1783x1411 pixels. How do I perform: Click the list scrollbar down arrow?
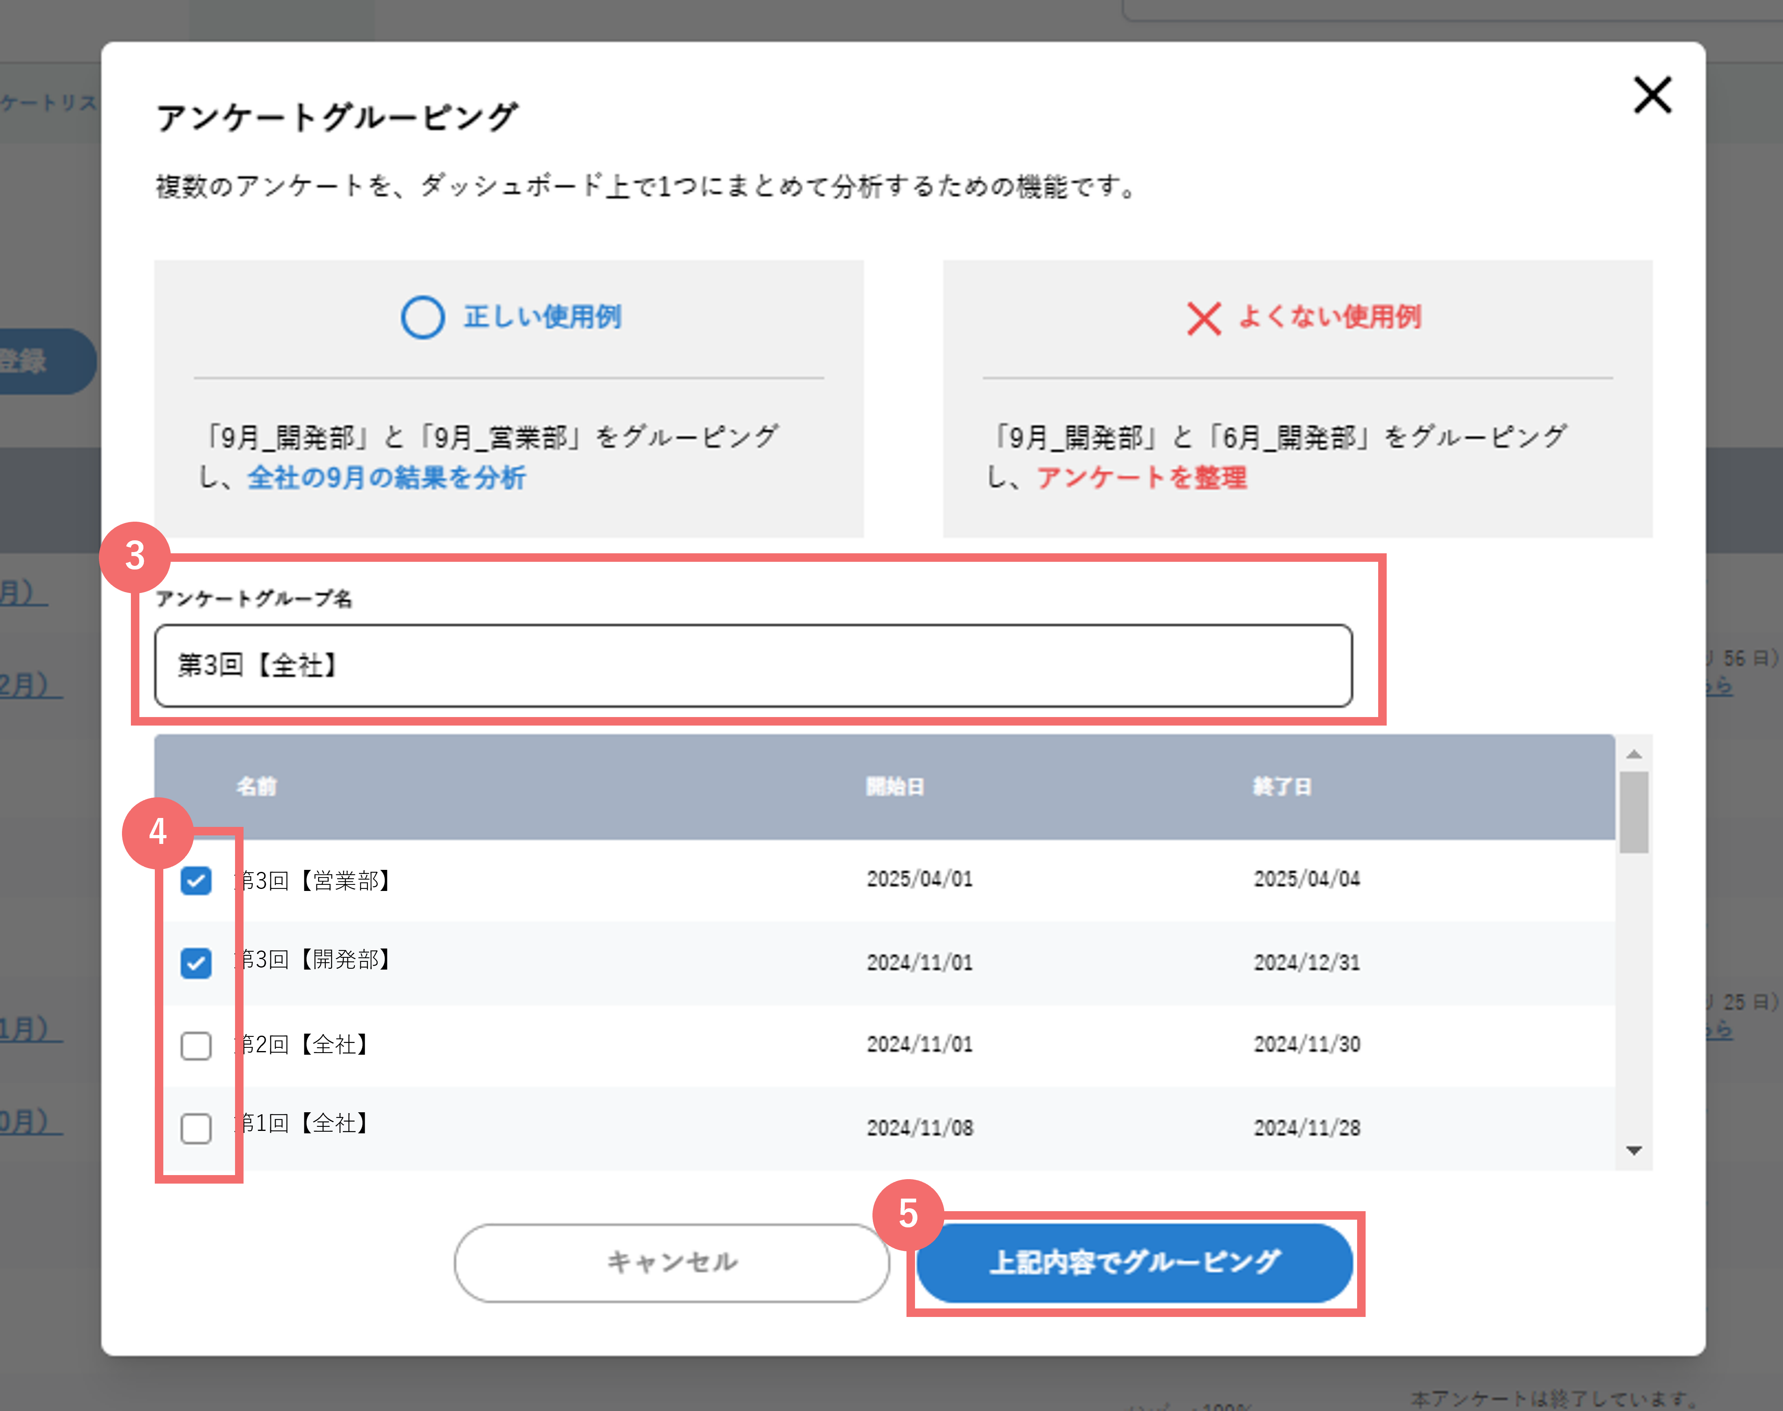coord(1633,1151)
